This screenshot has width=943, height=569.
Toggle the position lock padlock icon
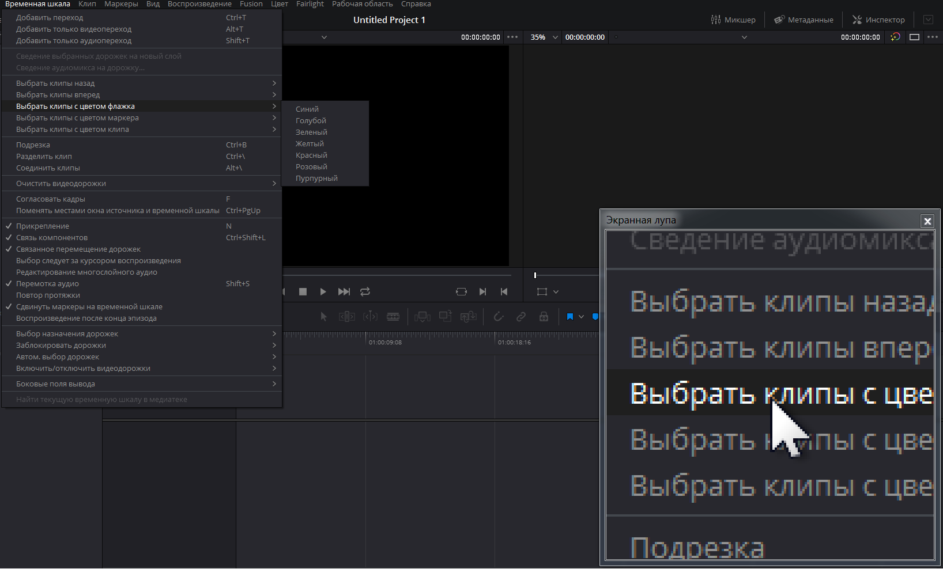[544, 317]
